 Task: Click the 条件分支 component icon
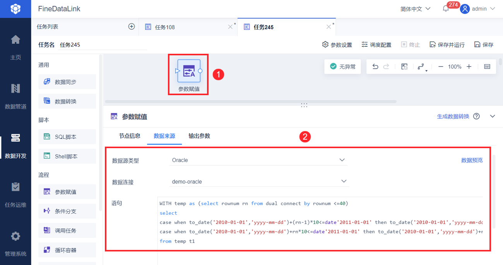[47, 211]
